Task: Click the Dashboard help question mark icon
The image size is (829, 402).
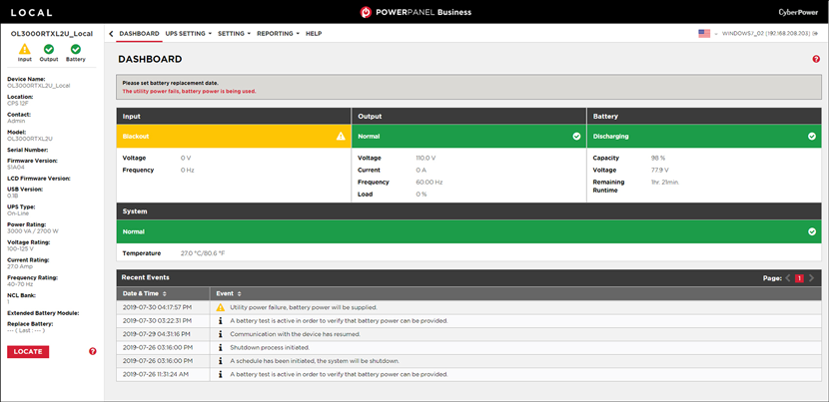Action: 816,60
